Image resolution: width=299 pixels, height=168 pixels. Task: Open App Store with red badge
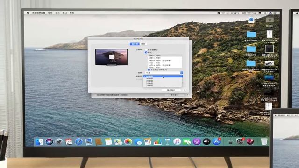(216, 142)
